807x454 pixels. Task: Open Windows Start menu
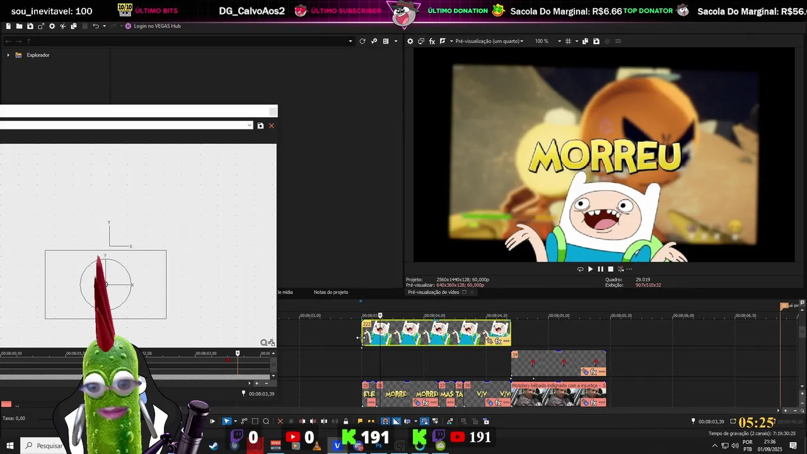click(x=10, y=446)
